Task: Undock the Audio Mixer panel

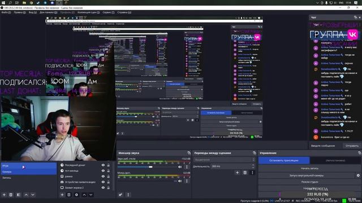Action: (189, 153)
